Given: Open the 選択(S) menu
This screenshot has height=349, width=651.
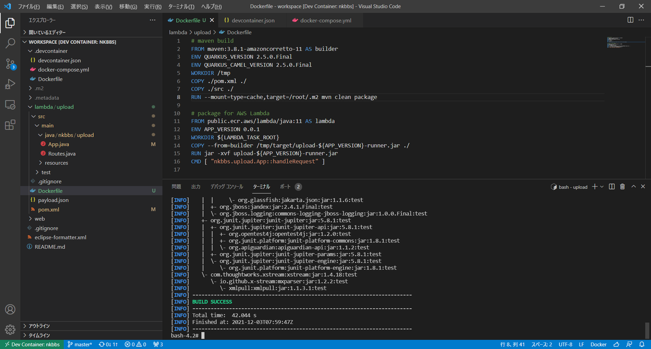Looking at the screenshot, I should (x=79, y=7).
